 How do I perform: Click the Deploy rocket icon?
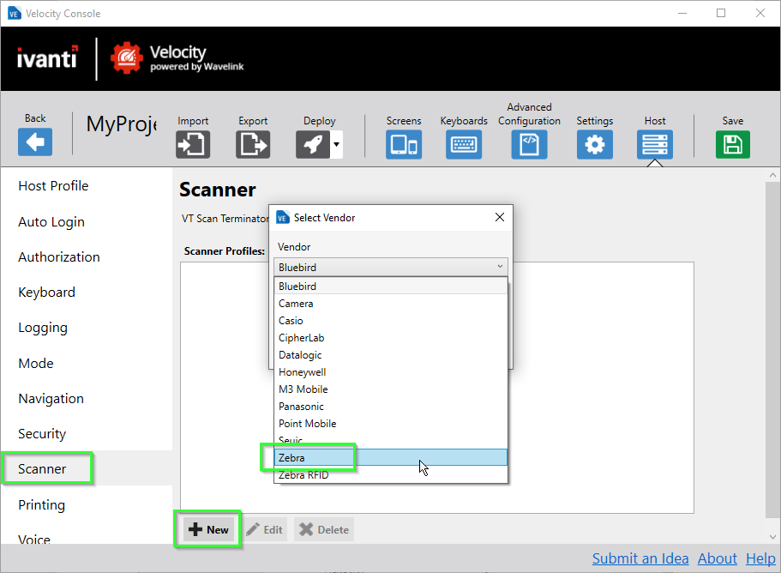(313, 144)
